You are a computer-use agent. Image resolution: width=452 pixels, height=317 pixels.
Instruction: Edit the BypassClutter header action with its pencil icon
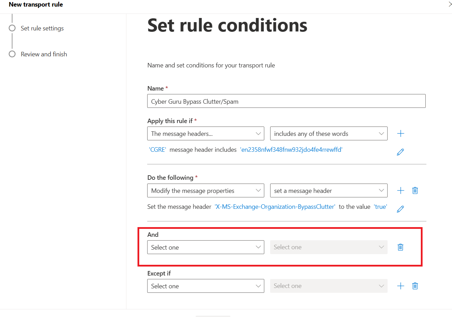tap(400, 209)
